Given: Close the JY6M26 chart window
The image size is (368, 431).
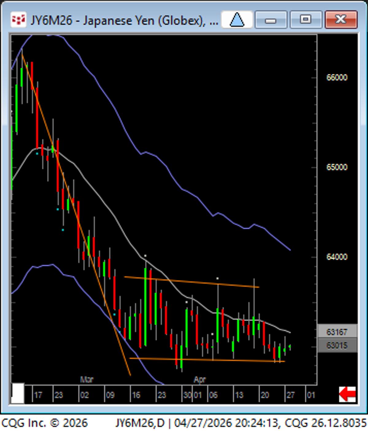Looking at the screenshot, I should click(x=341, y=20).
